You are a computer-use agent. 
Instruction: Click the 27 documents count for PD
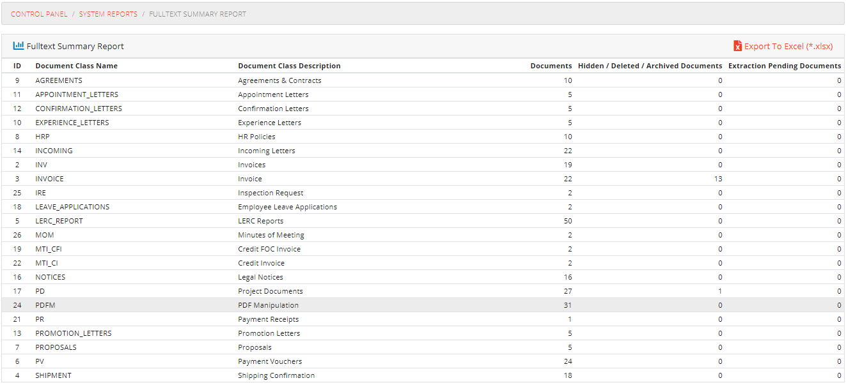pyautogui.click(x=568, y=291)
